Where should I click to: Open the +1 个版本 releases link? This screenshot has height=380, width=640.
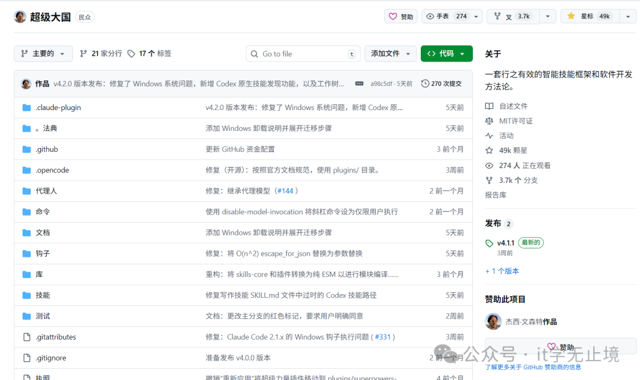(x=502, y=270)
